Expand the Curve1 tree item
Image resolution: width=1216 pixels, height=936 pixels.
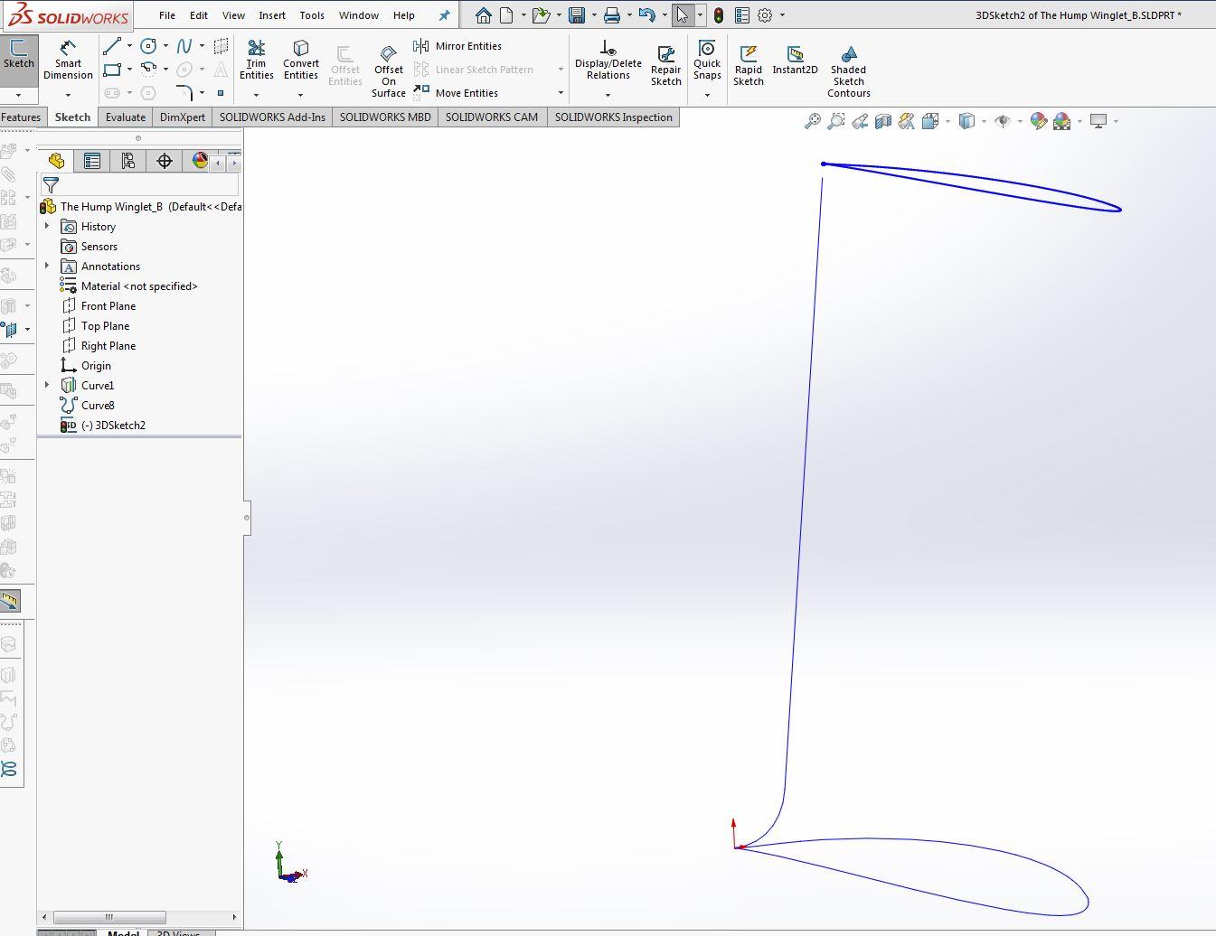coord(47,385)
